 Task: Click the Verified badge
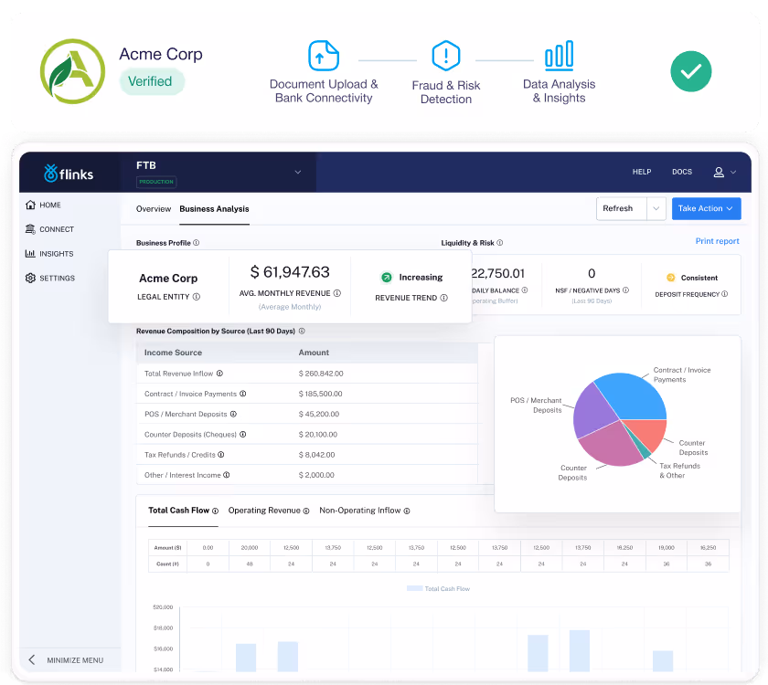click(152, 81)
